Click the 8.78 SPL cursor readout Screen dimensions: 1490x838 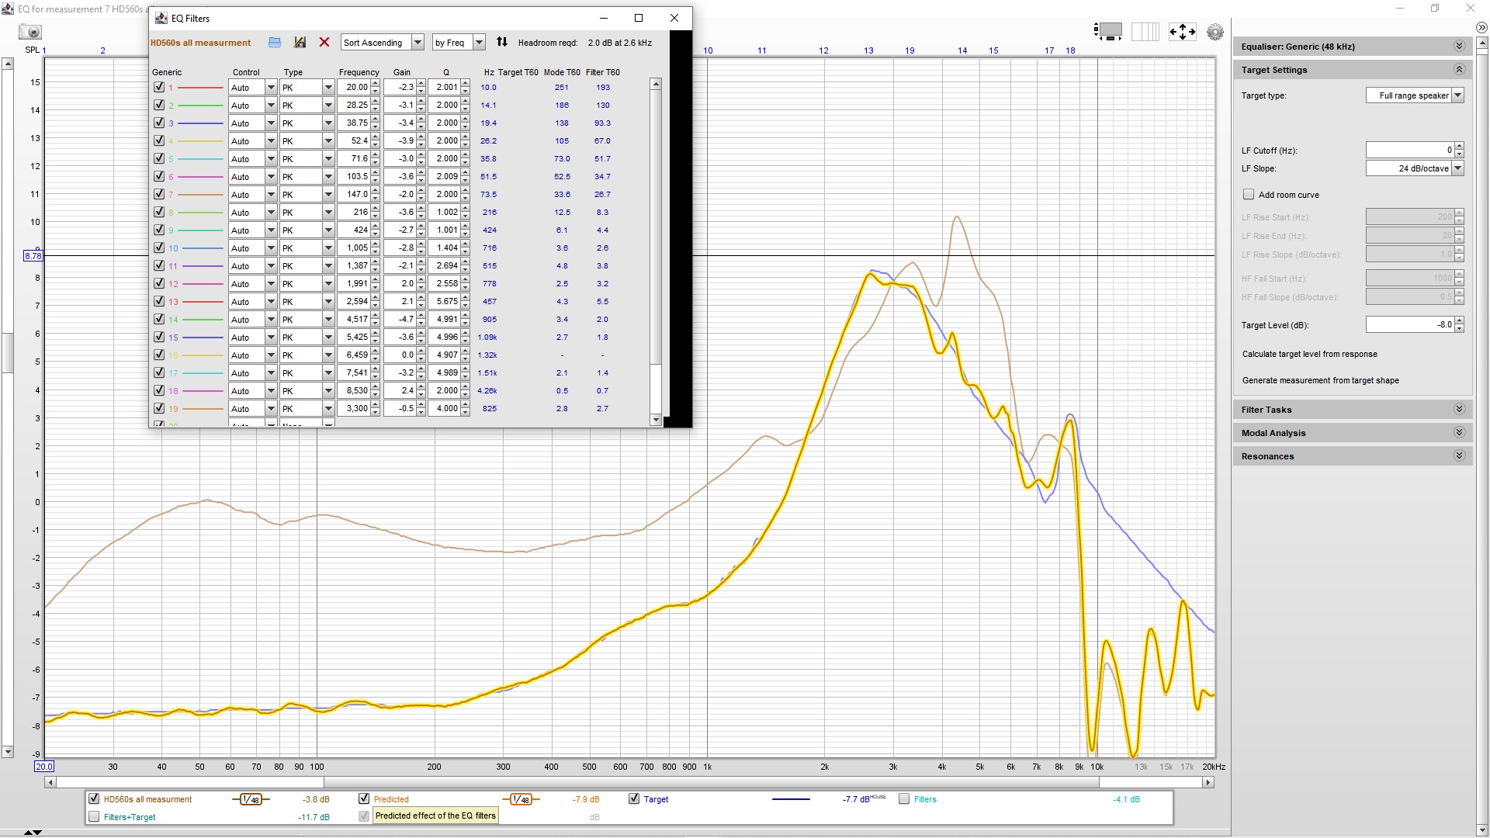point(33,256)
